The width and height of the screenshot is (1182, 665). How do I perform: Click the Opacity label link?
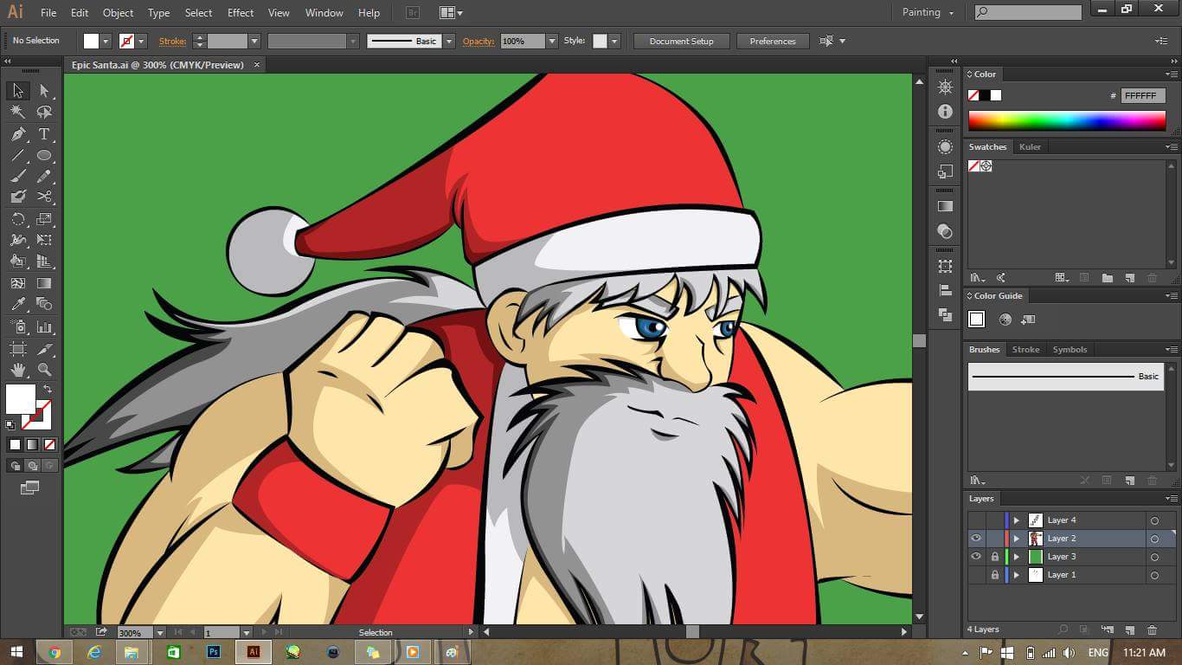click(478, 41)
